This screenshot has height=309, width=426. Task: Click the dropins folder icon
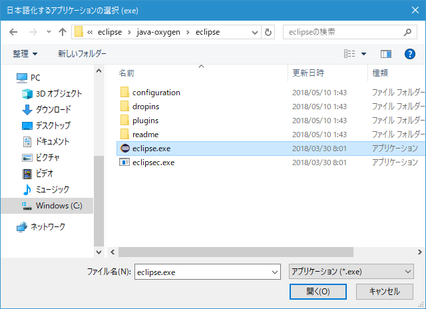tap(124, 107)
